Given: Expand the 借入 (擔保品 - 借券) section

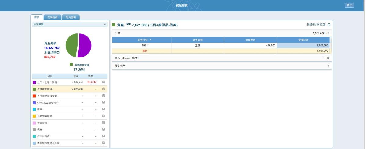Looking at the screenshot, I should [x=328, y=58].
